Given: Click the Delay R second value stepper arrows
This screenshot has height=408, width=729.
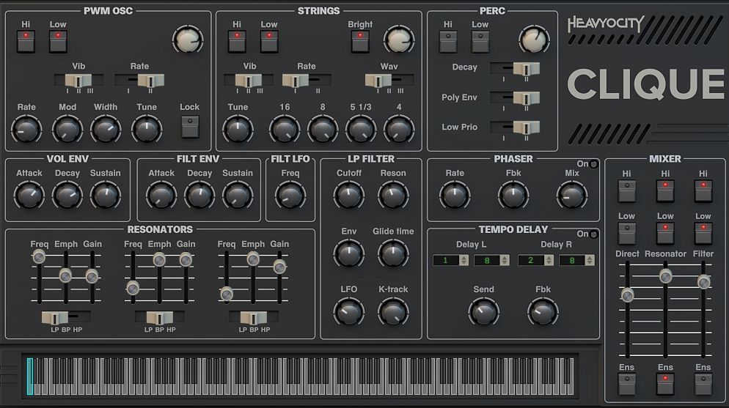Looking at the screenshot, I should (x=590, y=260).
